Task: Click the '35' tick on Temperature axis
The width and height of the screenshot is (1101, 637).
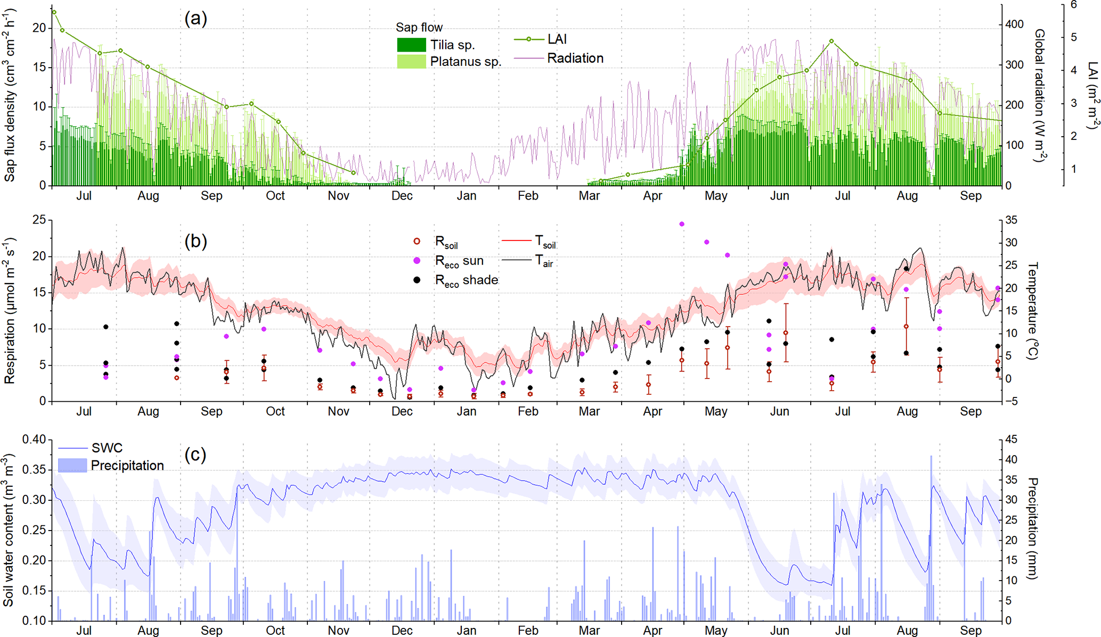Action: 1011,220
